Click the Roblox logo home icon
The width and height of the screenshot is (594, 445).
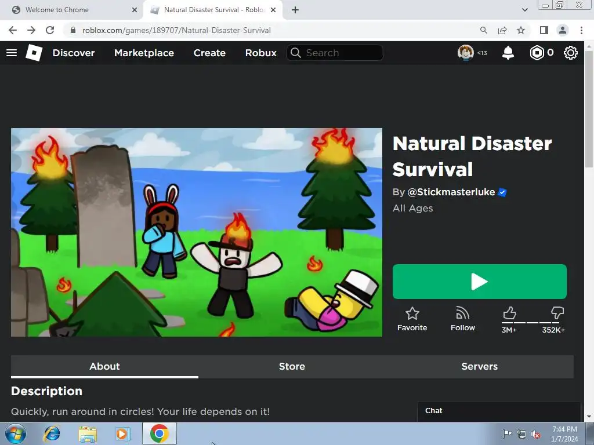[x=34, y=53]
